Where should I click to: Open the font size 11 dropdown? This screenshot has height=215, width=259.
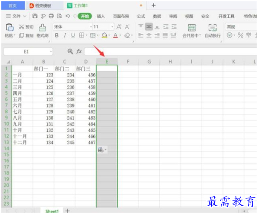tap(112, 27)
